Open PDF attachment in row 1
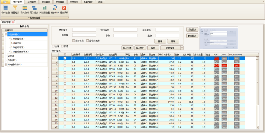The height and width of the screenshot is (133, 265). coord(216,58)
